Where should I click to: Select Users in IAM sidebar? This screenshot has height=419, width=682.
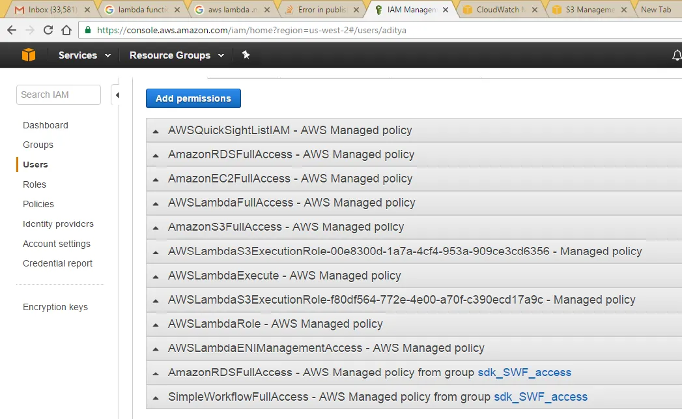point(35,164)
